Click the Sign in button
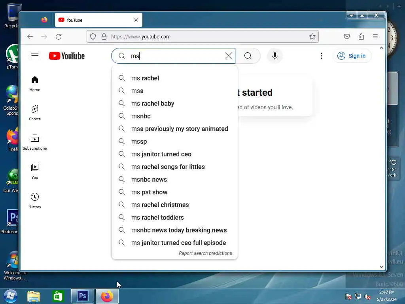Viewport: 405px width, 304px height. point(352,56)
